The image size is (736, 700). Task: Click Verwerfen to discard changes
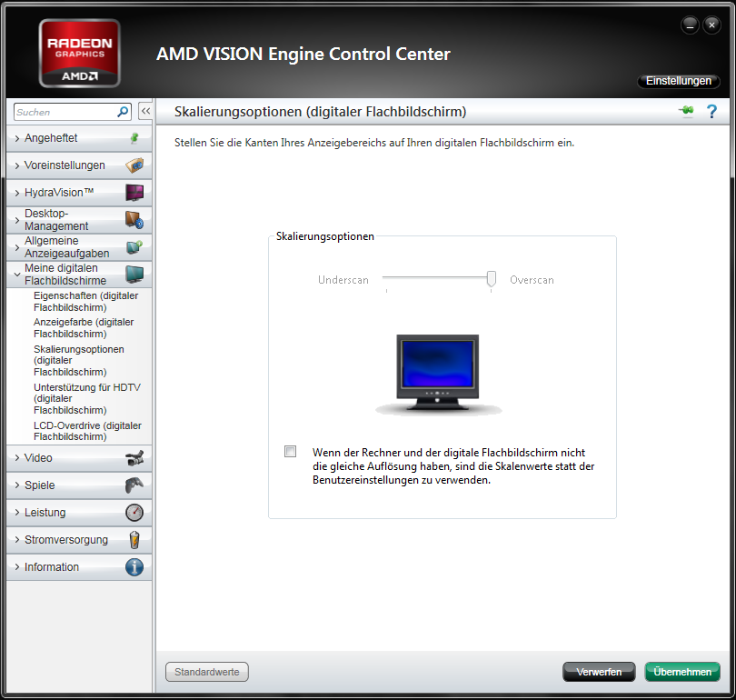[x=599, y=672]
